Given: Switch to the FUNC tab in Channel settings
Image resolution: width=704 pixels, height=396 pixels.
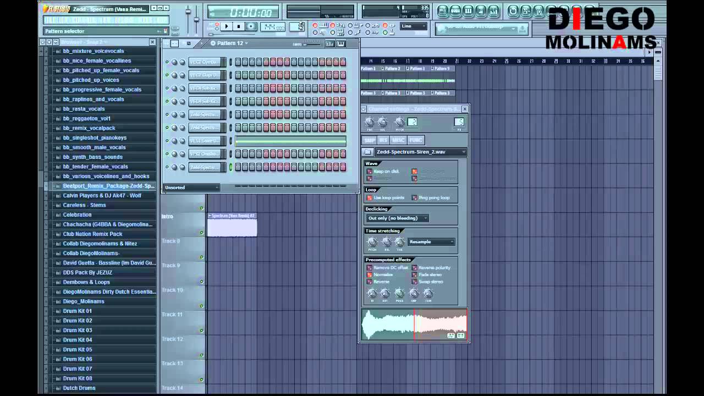Looking at the screenshot, I should point(415,140).
